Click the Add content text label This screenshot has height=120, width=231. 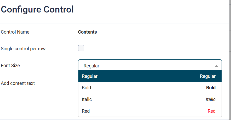18,83
